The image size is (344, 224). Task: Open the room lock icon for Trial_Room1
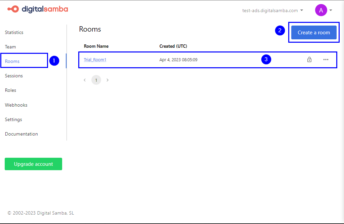[309, 60]
